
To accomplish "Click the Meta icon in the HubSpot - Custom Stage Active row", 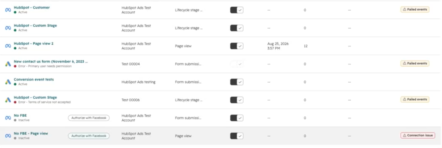I will click(x=8, y=28).
